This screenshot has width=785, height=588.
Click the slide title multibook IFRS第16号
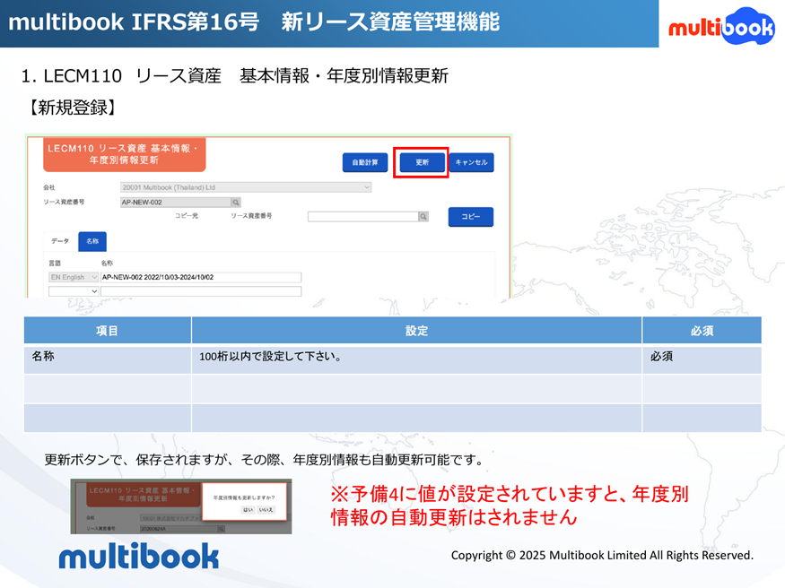[254, 22]
